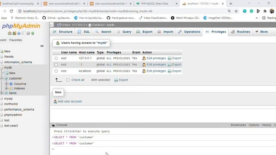Click the Console panel icon
This screenshot has width=276, height=155.
pos(53,125)
